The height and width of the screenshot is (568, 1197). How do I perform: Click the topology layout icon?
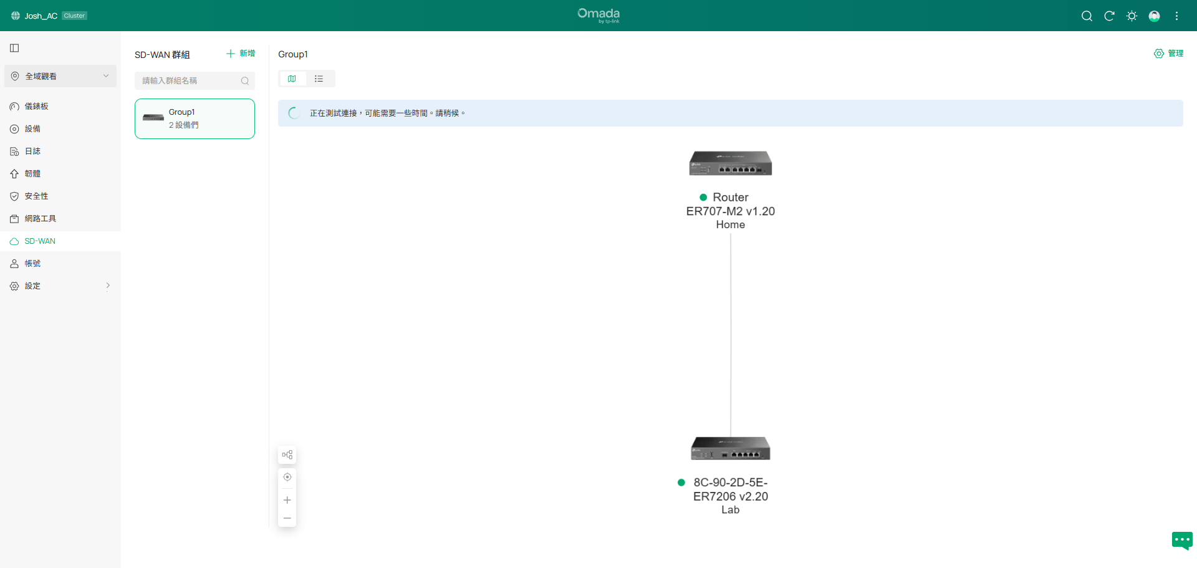(x=287, y=455)
